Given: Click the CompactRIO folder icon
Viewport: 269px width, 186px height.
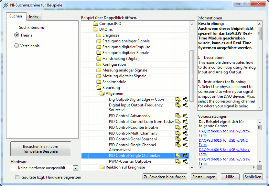Looking at the screenshot, I should point(95,24).
